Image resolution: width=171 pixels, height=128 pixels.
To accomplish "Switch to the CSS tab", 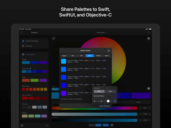I will click(x=81, y=56).
